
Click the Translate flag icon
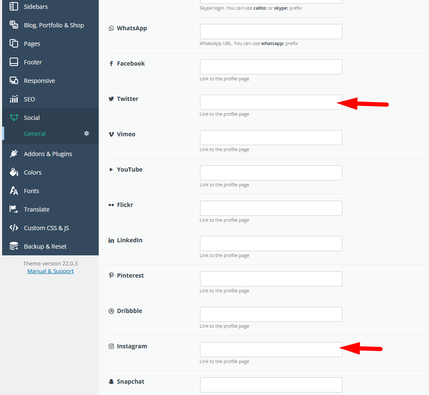[14, 209]
